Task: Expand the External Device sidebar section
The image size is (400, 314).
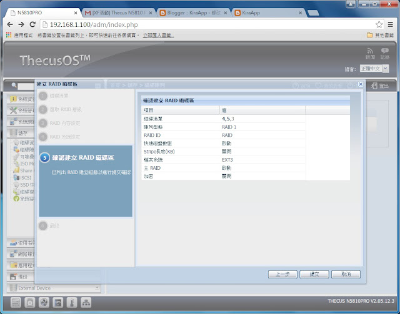Action: pyautogui.click(x=97, y=288)
